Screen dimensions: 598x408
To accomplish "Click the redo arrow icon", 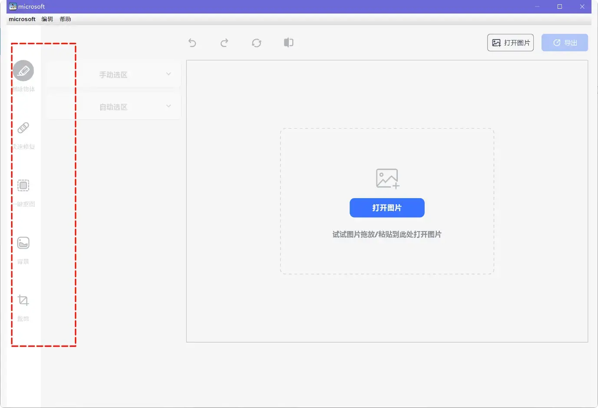I will (224, 43).
